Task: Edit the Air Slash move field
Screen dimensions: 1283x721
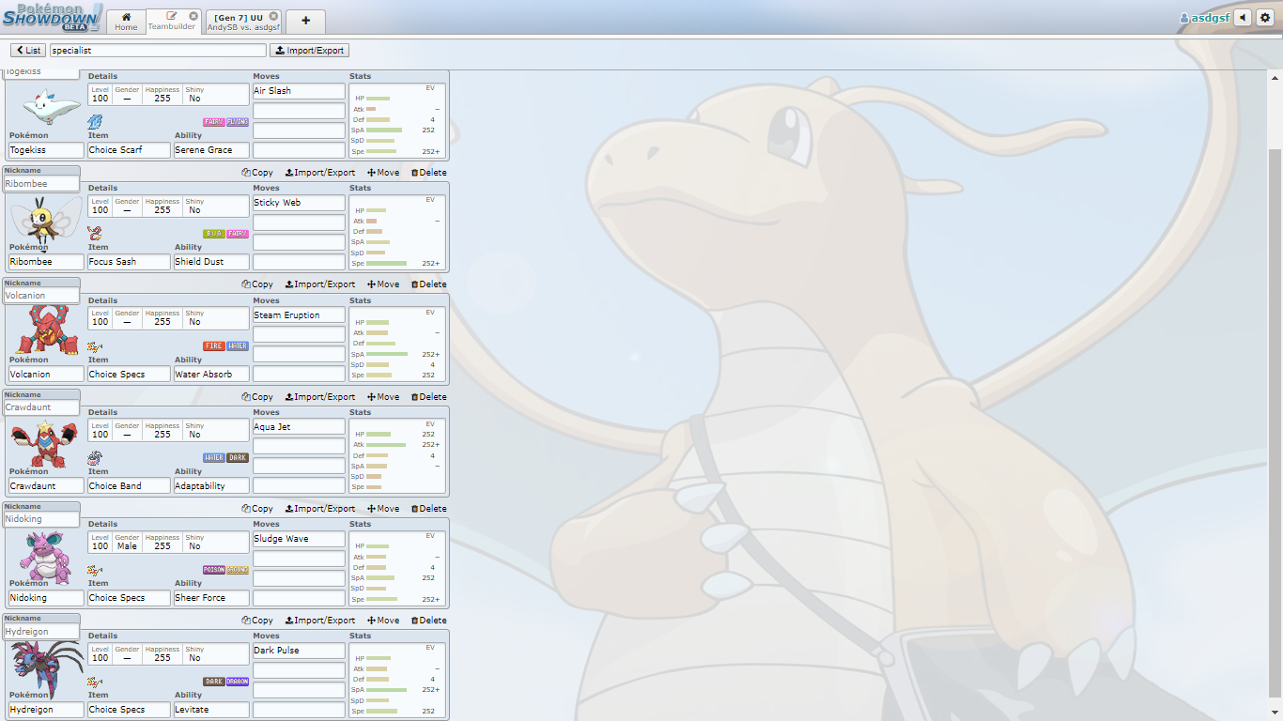Action: pyautogui.click(x=299, y=91)
